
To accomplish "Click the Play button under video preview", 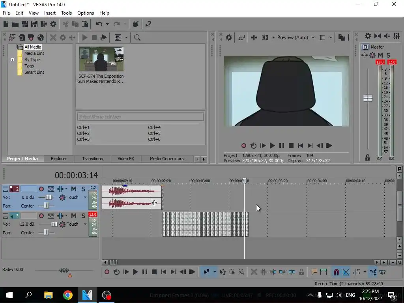I will (x=272, y=146).
